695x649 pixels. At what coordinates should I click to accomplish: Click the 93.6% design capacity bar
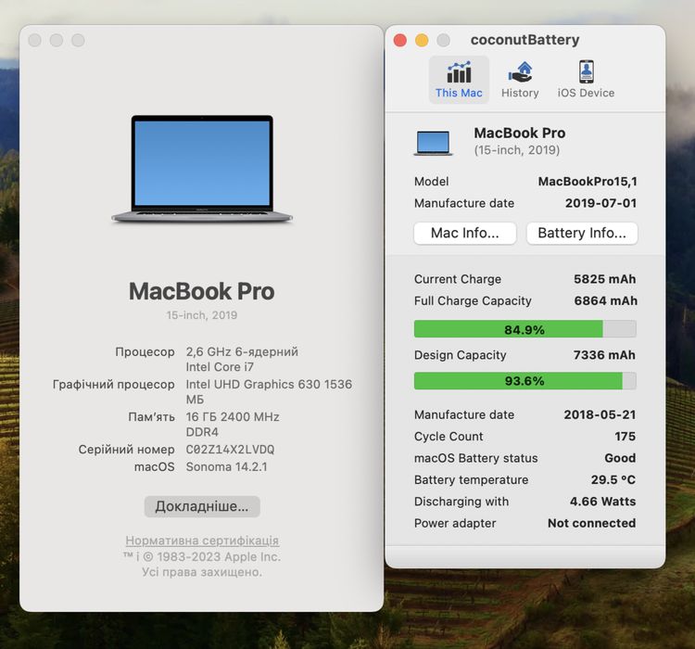(524, 381)
